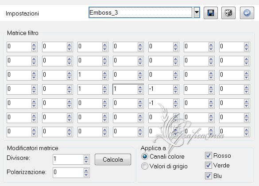The image size is (259, 186).
Task: Click the Calcola button
Action: point(113,159)
